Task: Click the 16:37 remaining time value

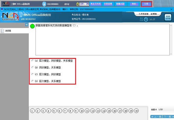Action: (152, 19)
